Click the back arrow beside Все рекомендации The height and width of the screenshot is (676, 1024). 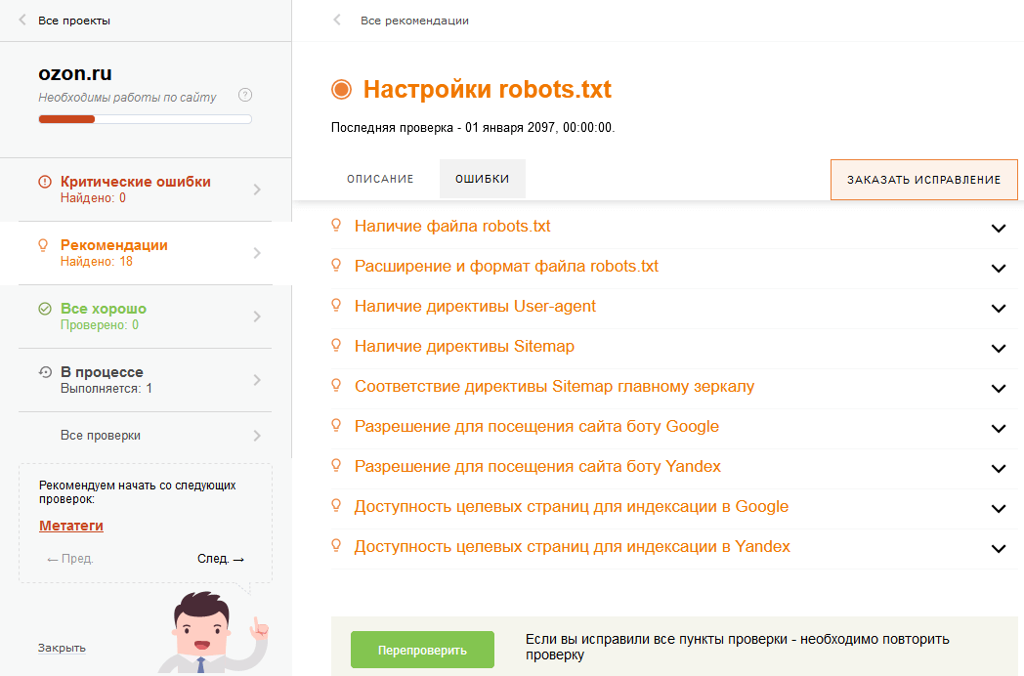337,20
